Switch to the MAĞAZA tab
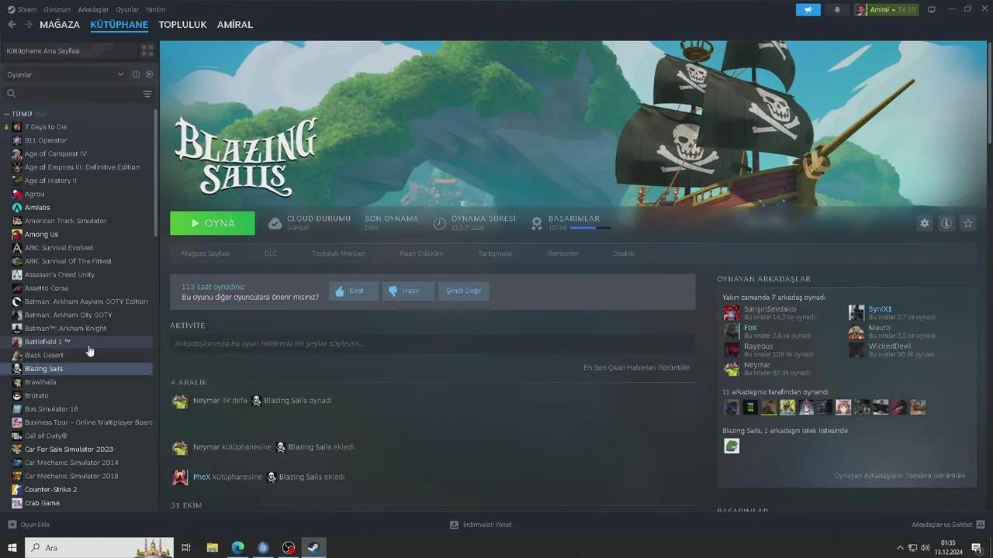 click(x=60, y=25)
